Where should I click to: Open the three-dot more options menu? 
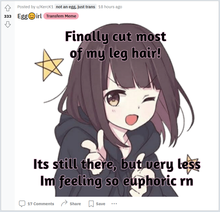tap(114, 204)
